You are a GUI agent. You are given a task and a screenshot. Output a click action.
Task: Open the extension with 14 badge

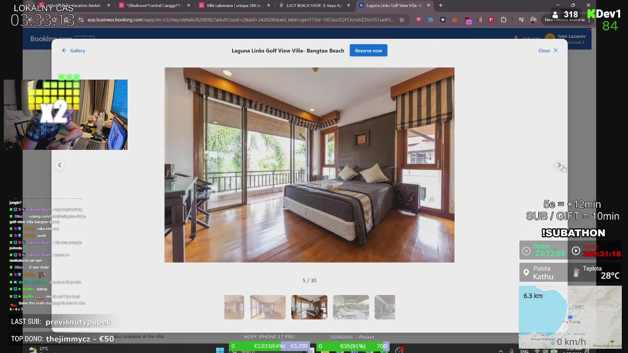468,20
